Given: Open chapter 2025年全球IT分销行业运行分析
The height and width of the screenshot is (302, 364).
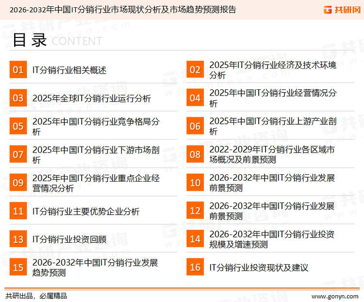Looking at the screenshot, I should [91, 98].
